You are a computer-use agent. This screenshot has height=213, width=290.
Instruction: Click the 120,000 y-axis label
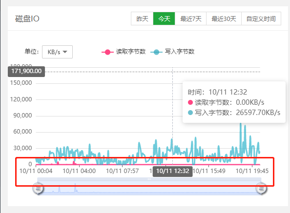(21, 99)
